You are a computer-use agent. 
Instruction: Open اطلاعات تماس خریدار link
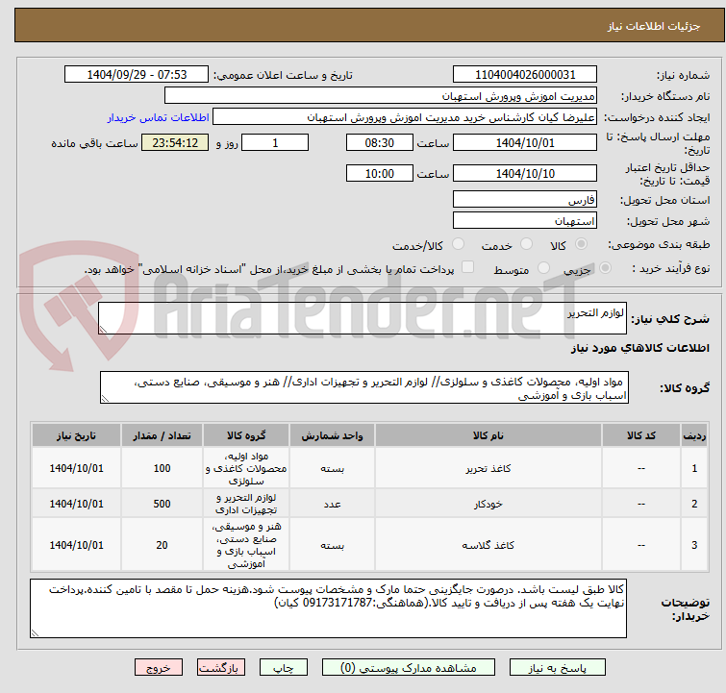pos(159,117)
